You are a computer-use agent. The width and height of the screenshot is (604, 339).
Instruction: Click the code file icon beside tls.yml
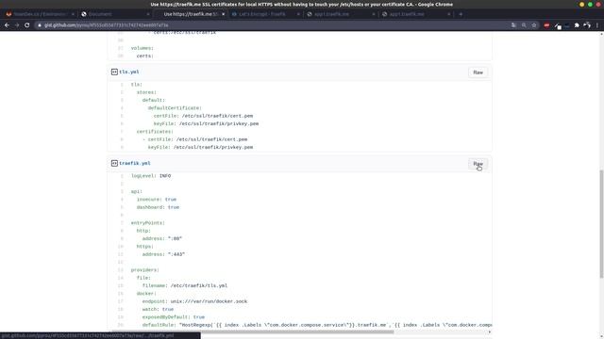(x=114, y=72)
